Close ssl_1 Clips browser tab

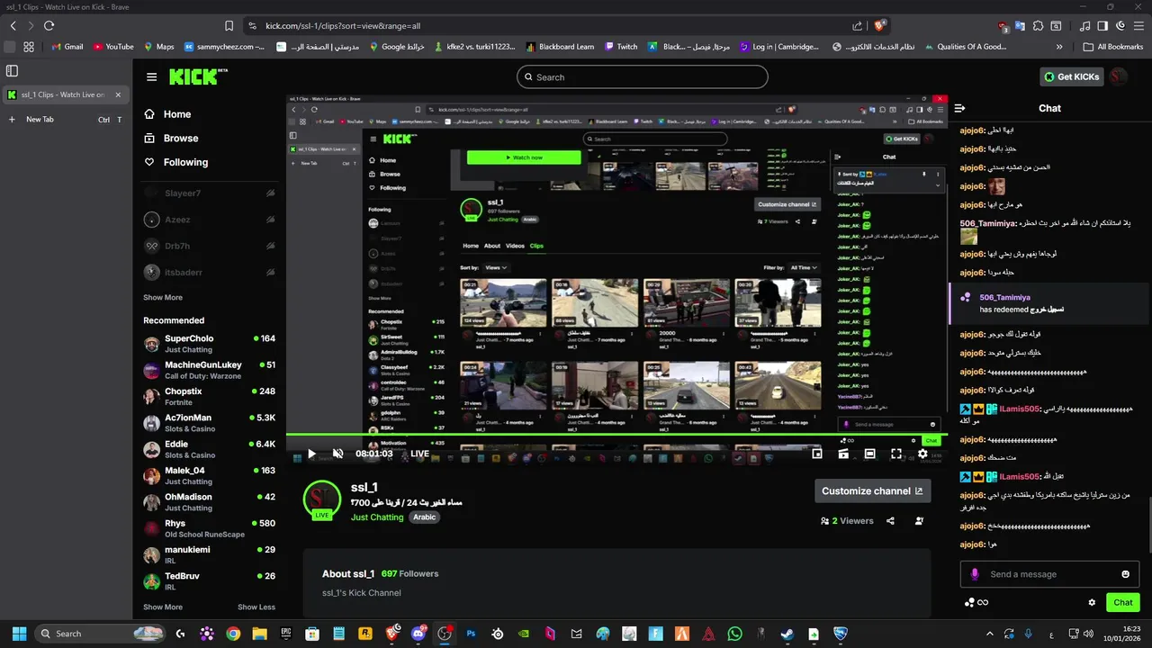click(118, 94)
